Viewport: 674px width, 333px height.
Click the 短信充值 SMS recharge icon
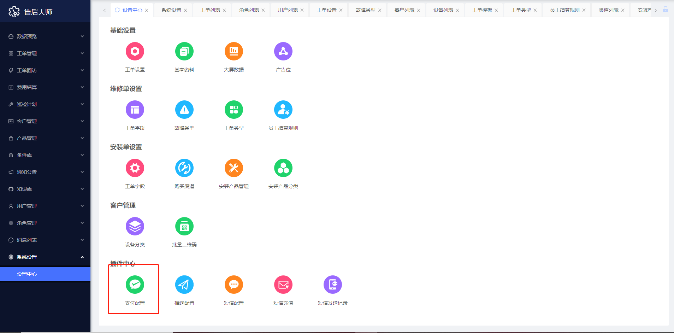(283, 285)
